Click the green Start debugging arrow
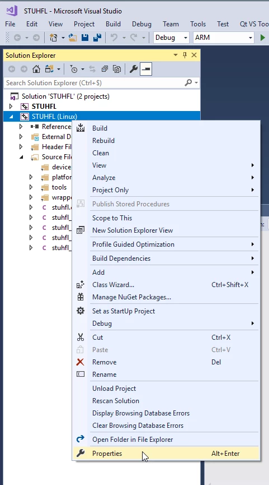The height and width of the screenshot is (485, 269). click(x=262, y=38)
